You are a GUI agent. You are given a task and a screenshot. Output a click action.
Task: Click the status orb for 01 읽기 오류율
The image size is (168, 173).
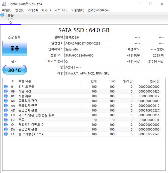[6, 86]
